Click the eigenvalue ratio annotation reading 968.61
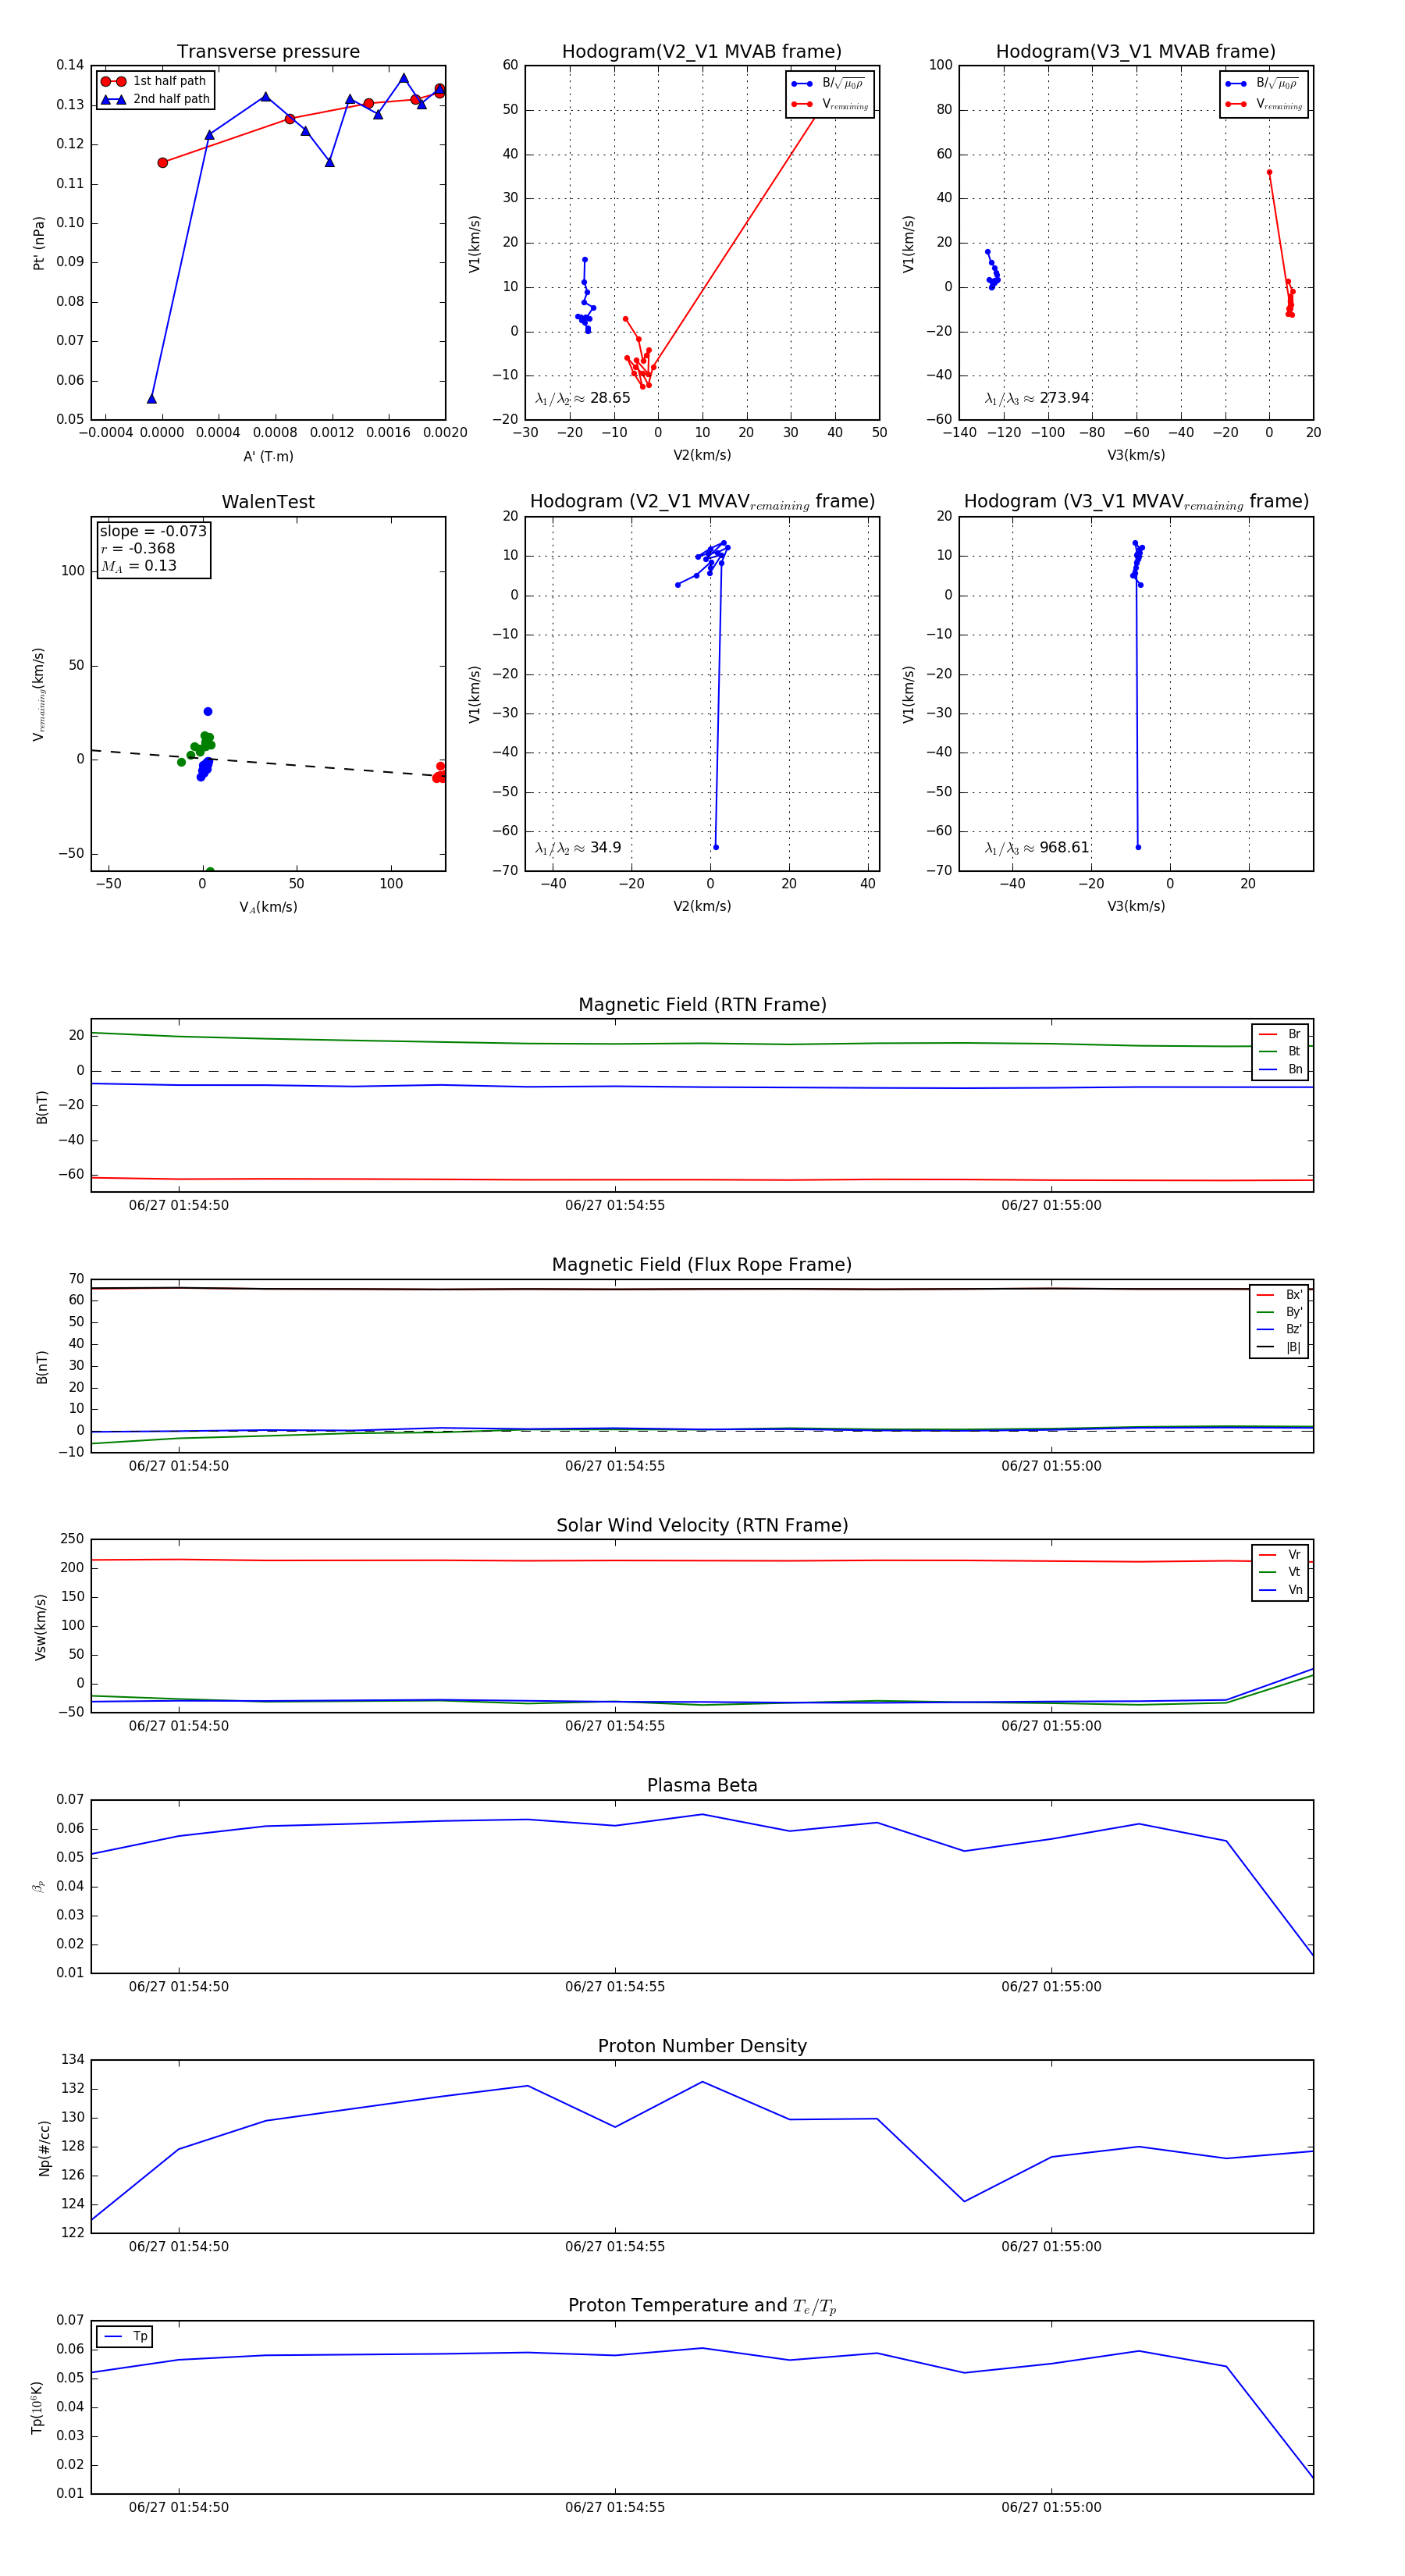1405x2576 pixels. [1037, 847]
